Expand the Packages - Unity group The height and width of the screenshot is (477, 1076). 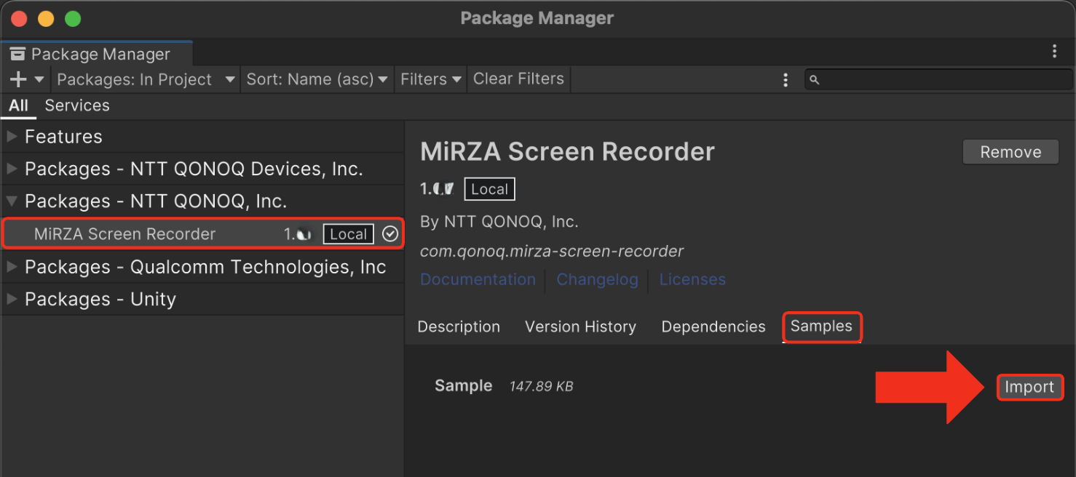(x=12, y=299)
